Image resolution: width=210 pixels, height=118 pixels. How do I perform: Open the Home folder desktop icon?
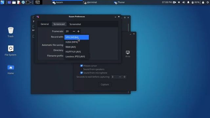10,69
